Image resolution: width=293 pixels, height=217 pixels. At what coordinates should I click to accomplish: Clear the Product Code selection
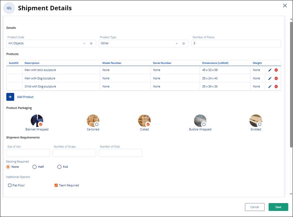(91, 44)
